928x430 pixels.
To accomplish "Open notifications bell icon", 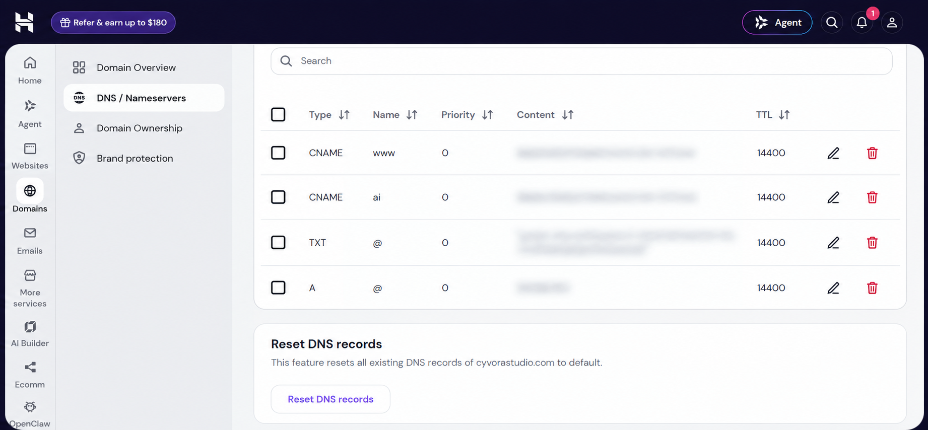I will tap(862, 23).
